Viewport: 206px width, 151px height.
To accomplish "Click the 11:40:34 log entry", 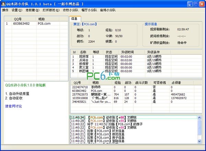I will click(x=134, y=117).
